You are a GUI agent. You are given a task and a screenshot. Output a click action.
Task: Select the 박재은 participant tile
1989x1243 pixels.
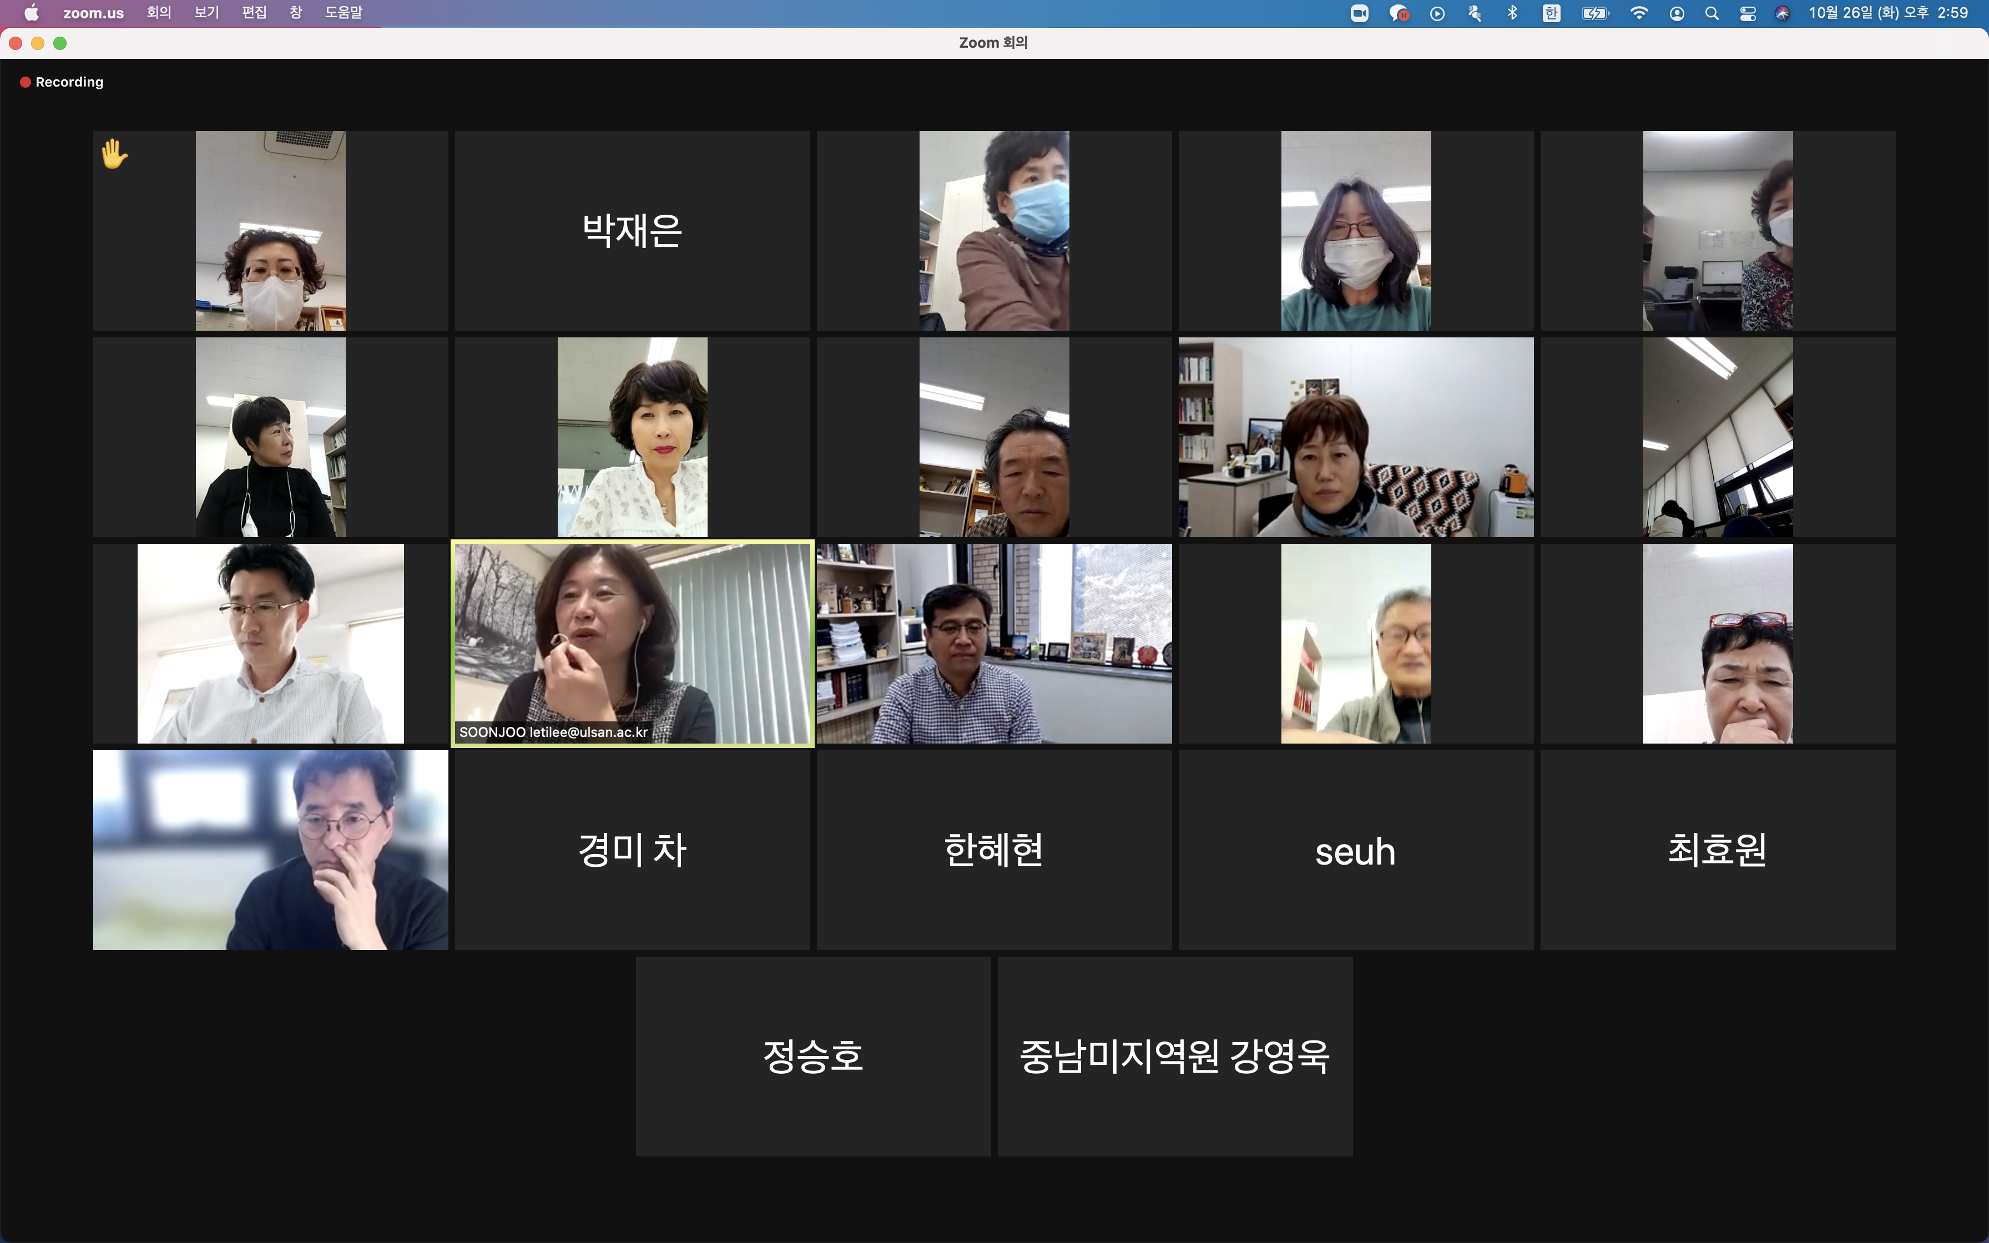(x=632, y=231)
